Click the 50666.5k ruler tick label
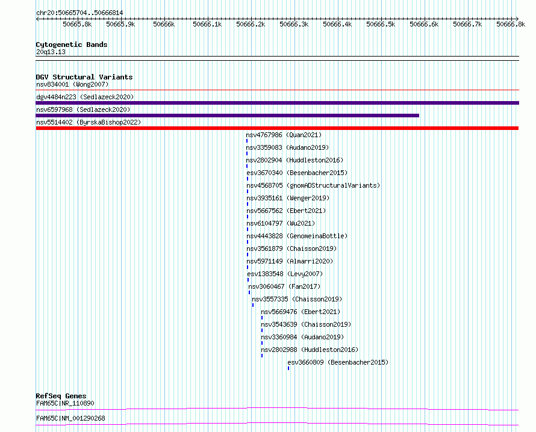 381,24
